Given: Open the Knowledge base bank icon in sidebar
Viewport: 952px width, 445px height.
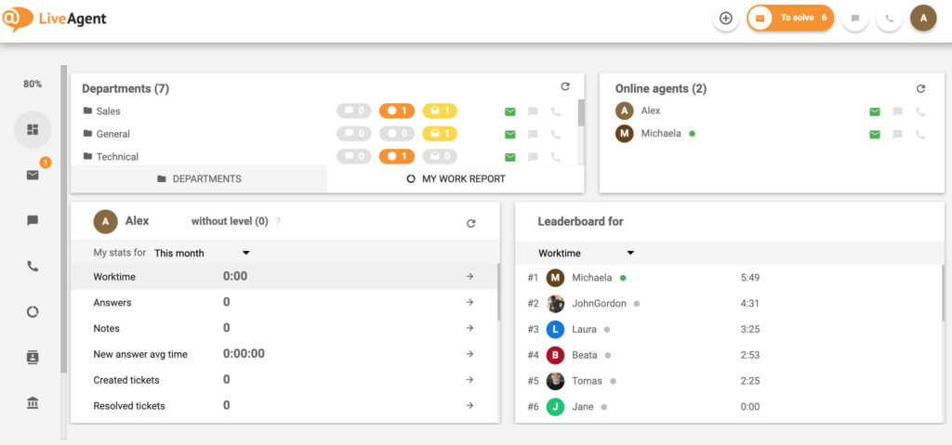Looking at the screenshot, I should pyautogui.click(x=33, y=402).
